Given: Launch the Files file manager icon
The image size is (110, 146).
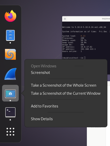Looking at the screenshot, I should [10, 35].
